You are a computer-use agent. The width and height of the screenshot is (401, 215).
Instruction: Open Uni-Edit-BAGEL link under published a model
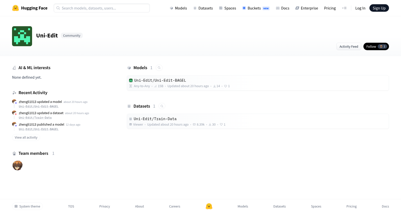[39, 129]
